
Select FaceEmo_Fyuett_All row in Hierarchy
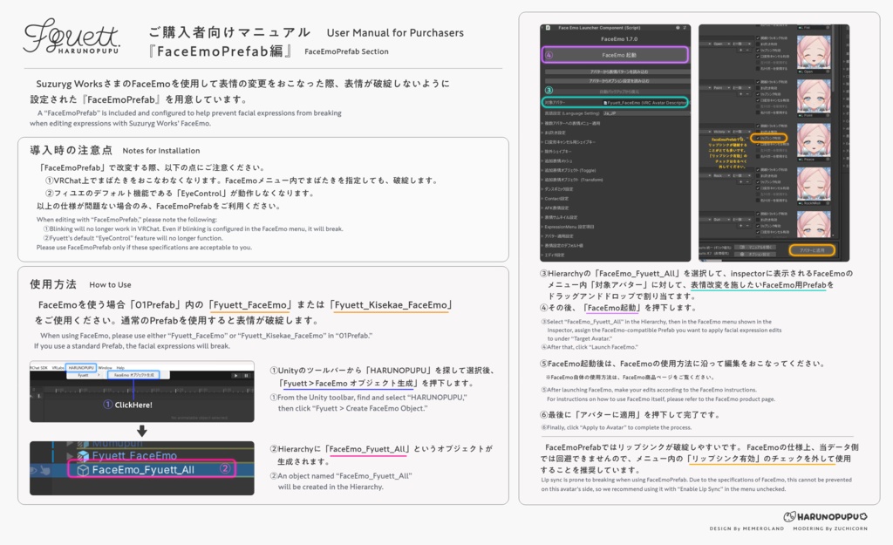click(142, 470)
